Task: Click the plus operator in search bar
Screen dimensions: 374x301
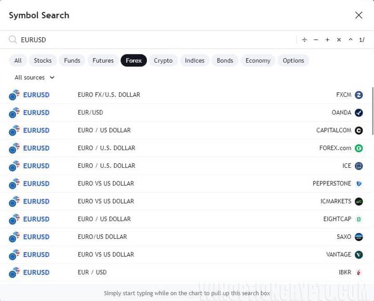Action: coord(327,40)
